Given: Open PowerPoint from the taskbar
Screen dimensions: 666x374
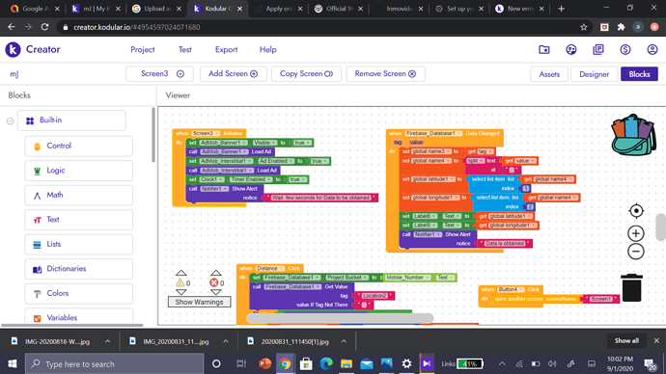Looking at the screenshot, I should [x=264, y=363].
